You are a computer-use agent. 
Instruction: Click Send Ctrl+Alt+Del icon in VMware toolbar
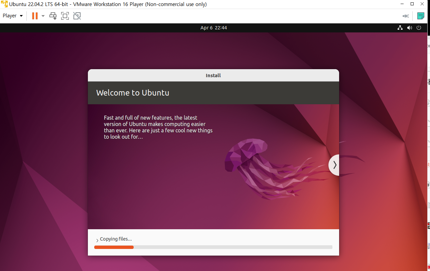click(x=53, y=16)
